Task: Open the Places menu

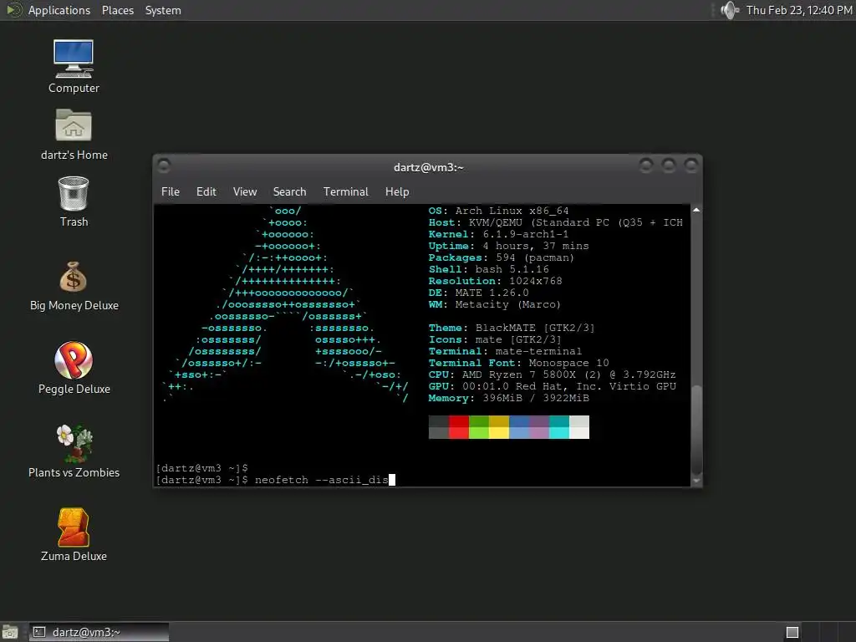Action: click(117, 10)
